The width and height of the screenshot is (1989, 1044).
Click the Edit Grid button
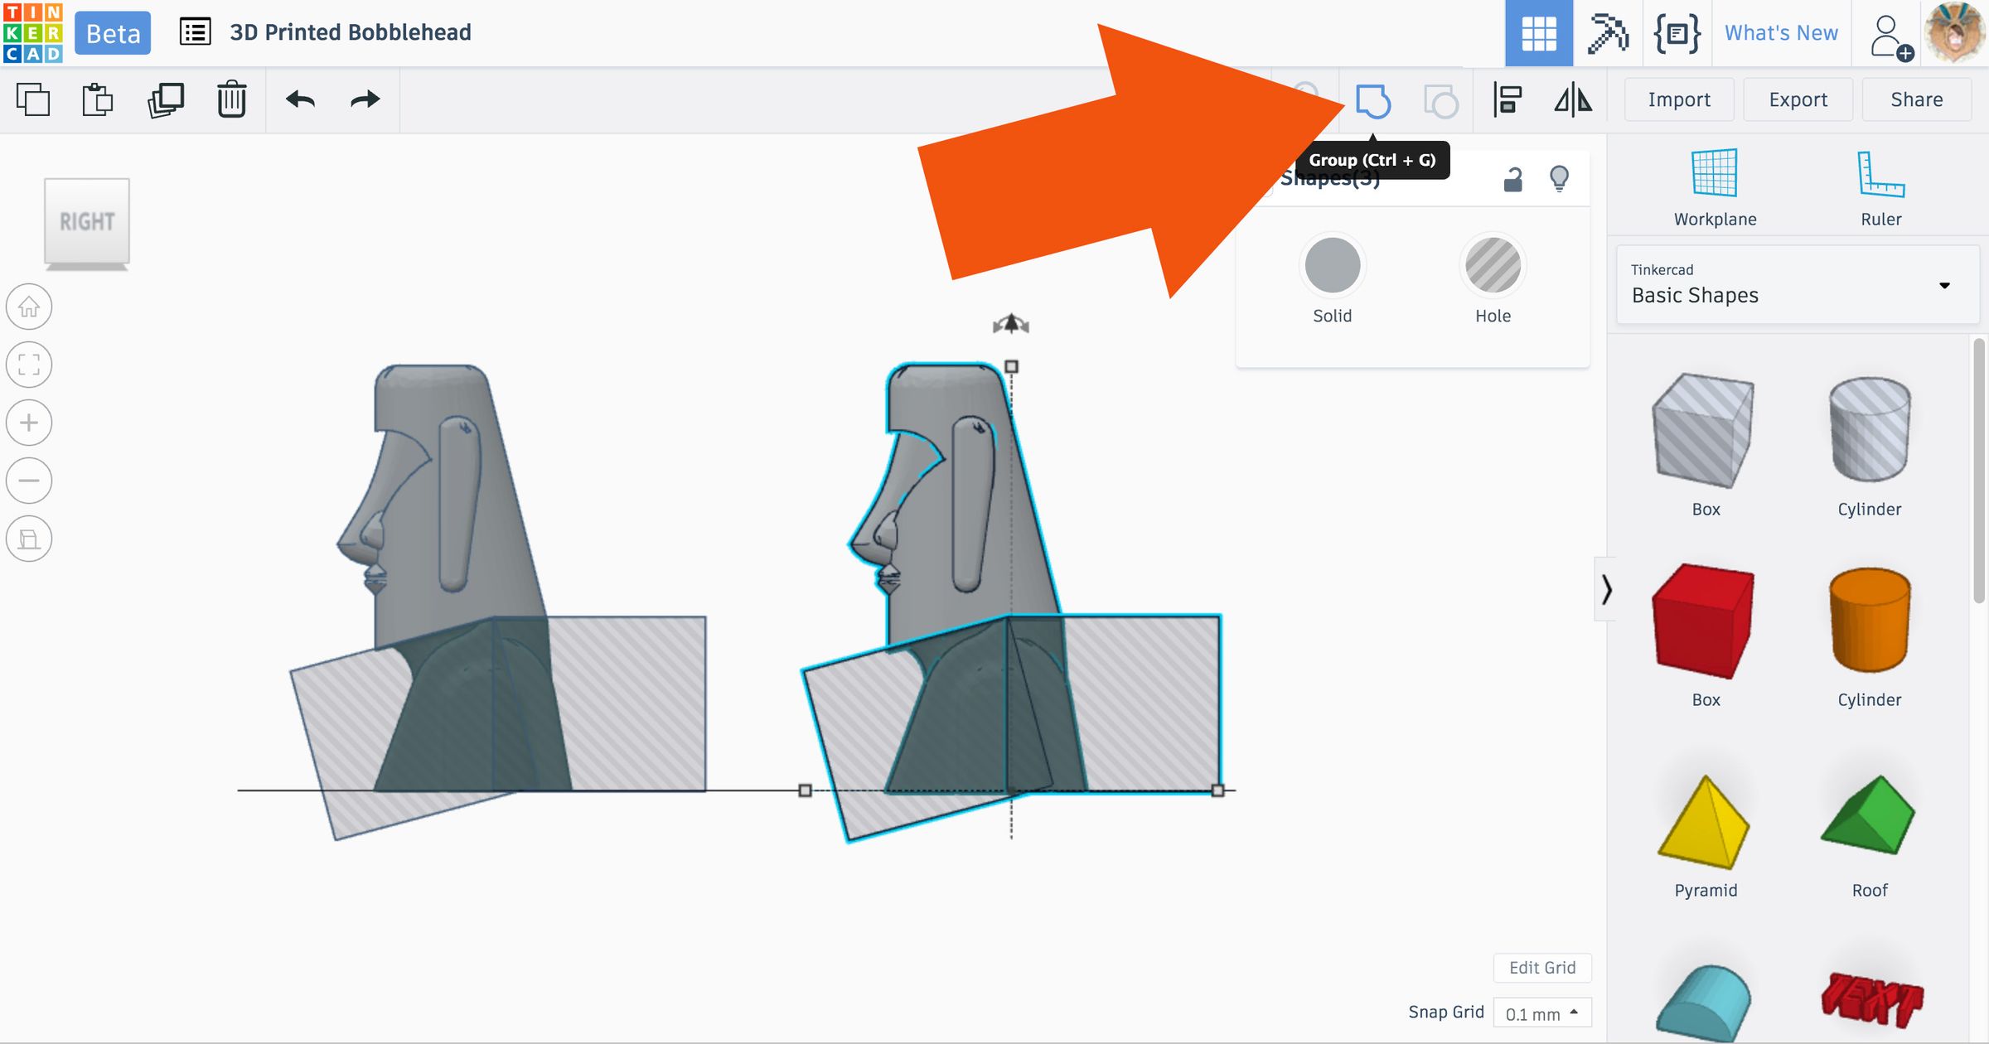tap(1541, 967)
